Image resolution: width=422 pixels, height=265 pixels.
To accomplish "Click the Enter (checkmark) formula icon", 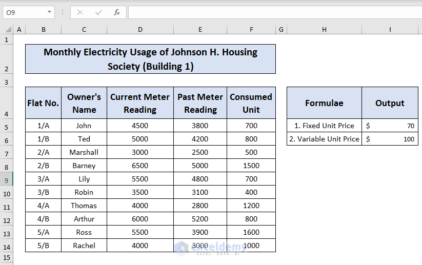I will pyautogui.click(x=98, y=12).
